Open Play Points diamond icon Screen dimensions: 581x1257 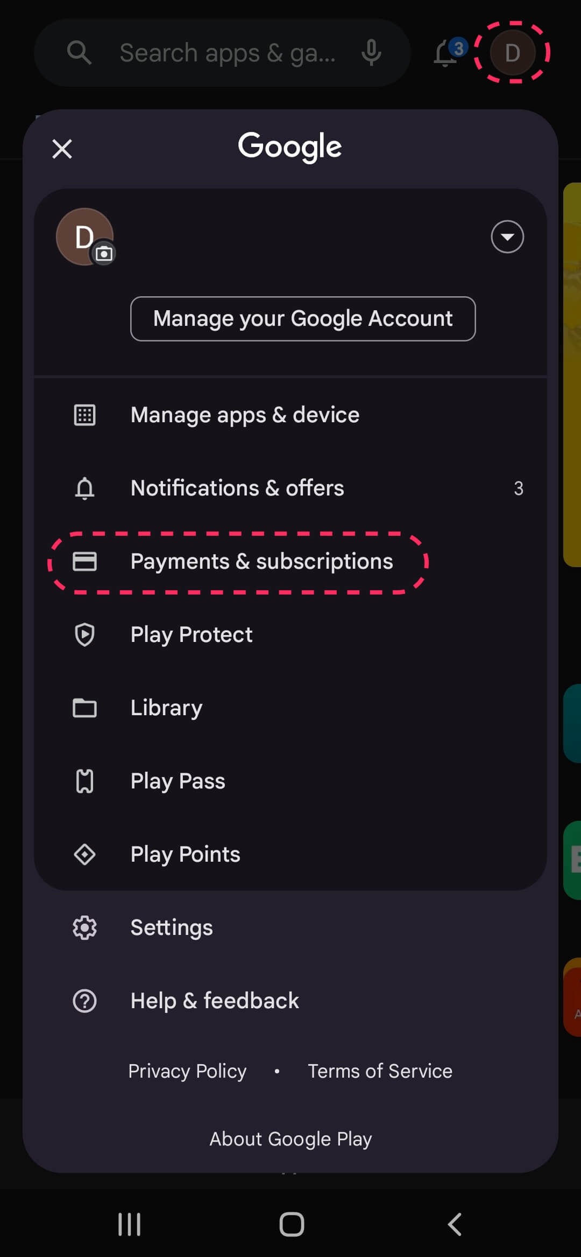click(84, 854)
